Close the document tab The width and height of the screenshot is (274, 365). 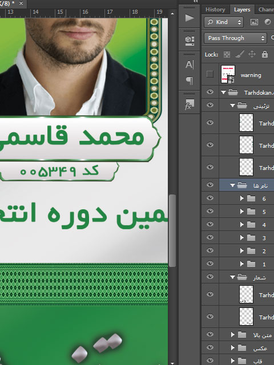21,3
